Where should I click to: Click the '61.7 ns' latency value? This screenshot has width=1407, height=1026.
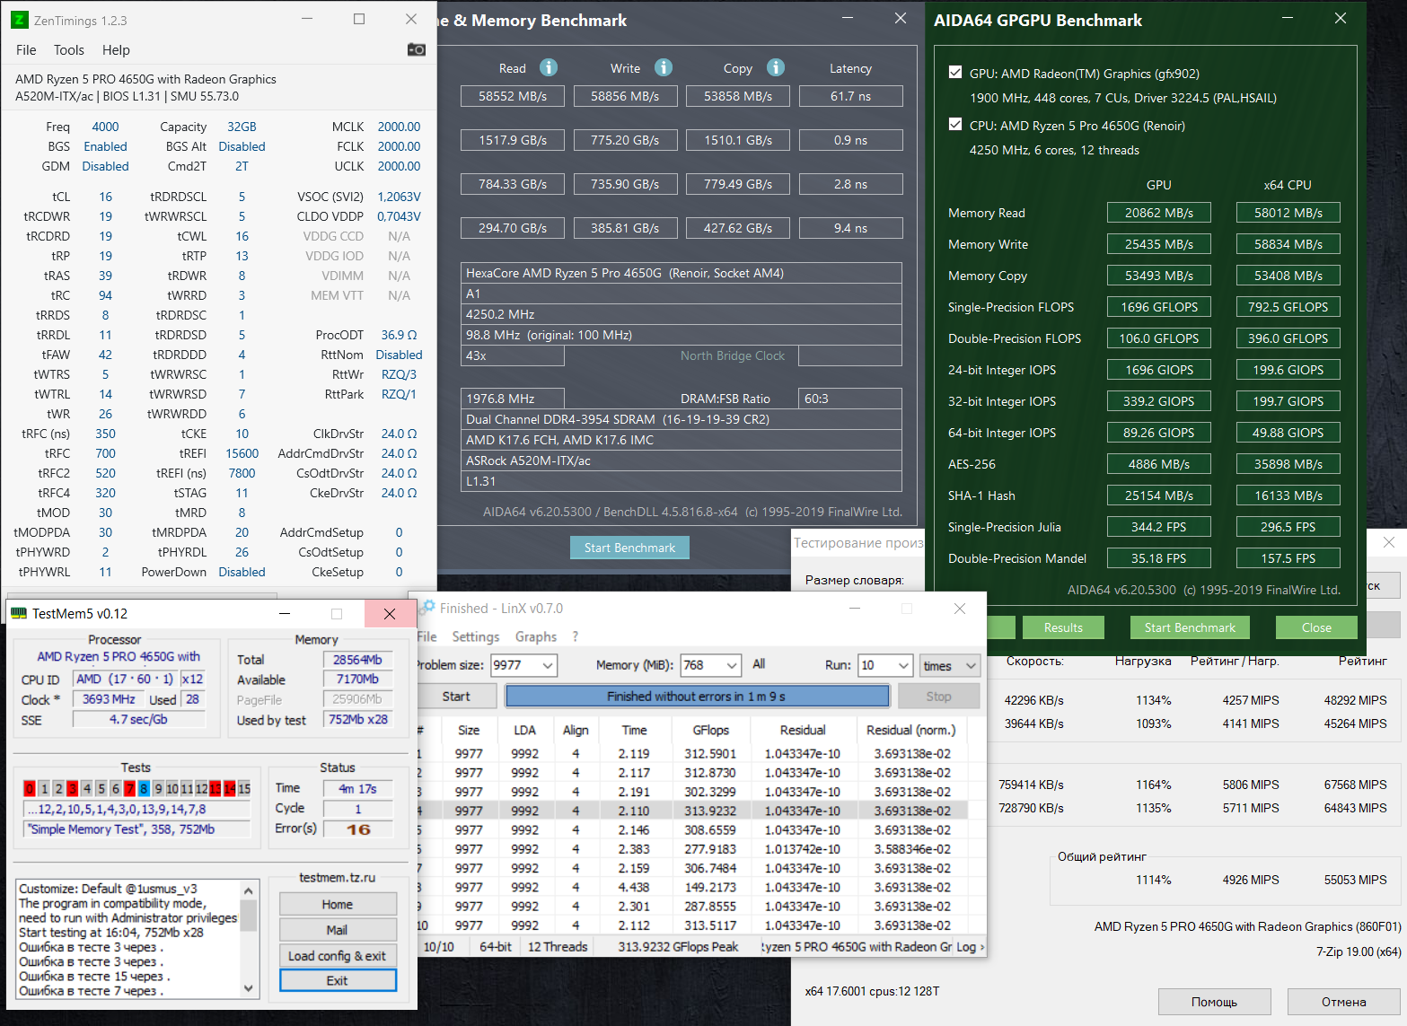click(x=850, y=96)
